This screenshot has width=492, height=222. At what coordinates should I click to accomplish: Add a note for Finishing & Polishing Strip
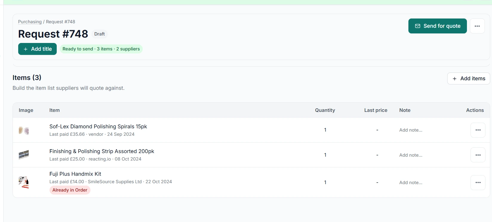[x=411, y=155]
